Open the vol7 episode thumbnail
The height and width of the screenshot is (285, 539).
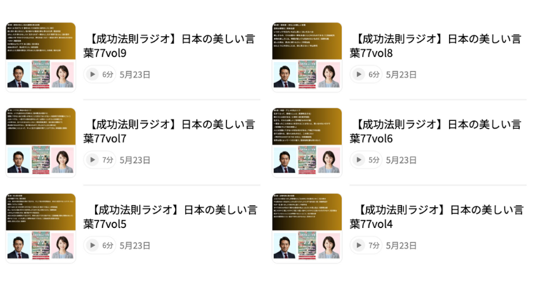(41, 142)
